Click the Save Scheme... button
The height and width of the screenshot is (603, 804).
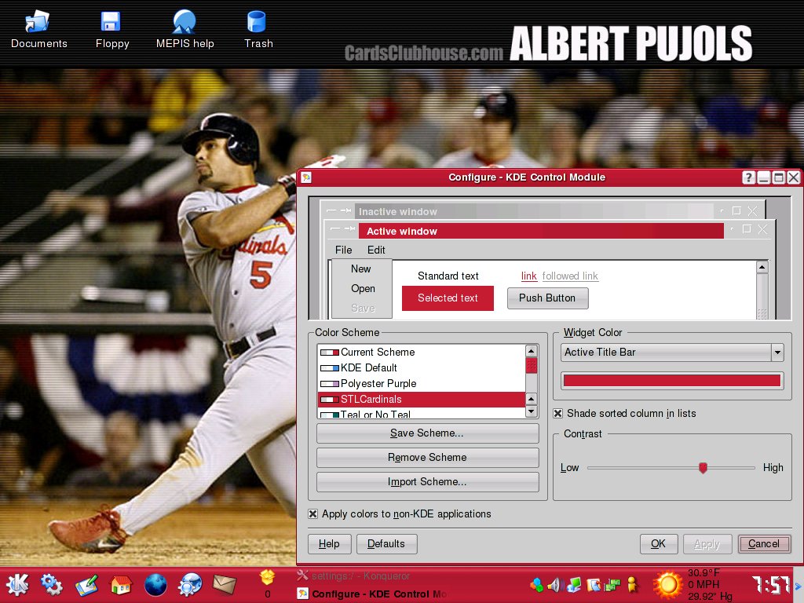coord(428,433)
